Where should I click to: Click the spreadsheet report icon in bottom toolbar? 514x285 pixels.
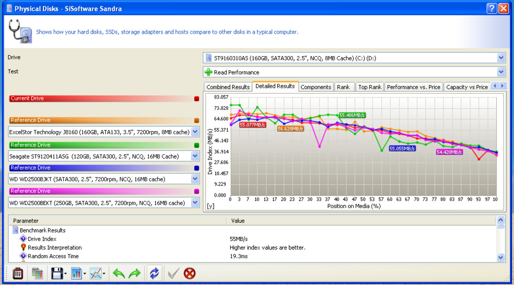coord(37,273)
